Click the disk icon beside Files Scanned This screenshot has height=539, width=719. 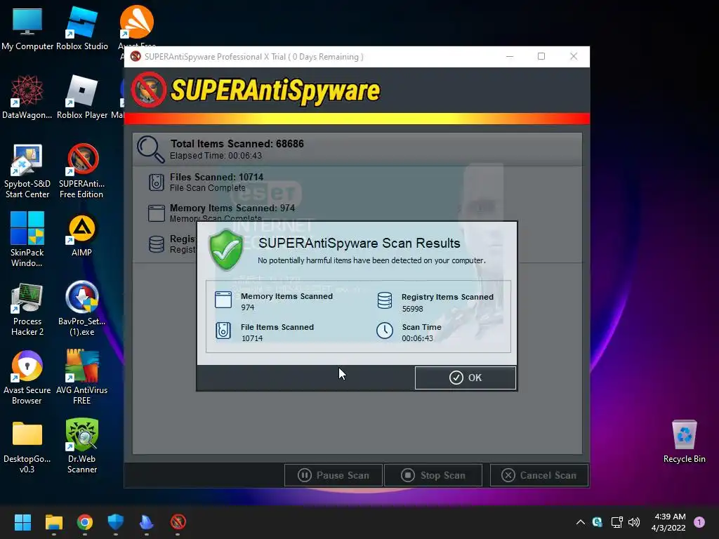157,182
